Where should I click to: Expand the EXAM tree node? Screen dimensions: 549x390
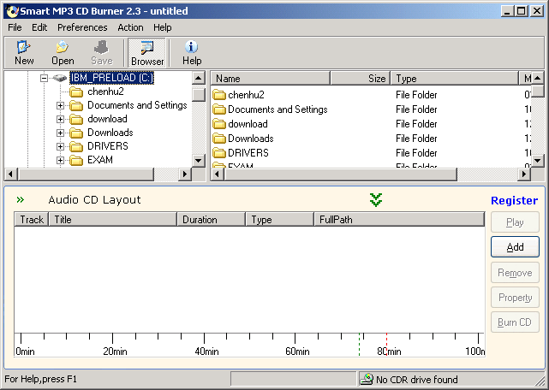click(x=60, y=160)
